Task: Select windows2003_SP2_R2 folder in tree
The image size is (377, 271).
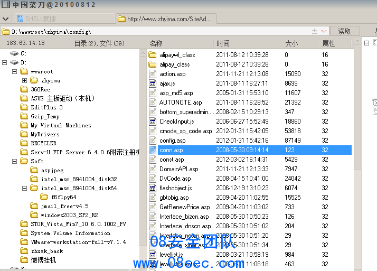Action: [x=69, y=215]
